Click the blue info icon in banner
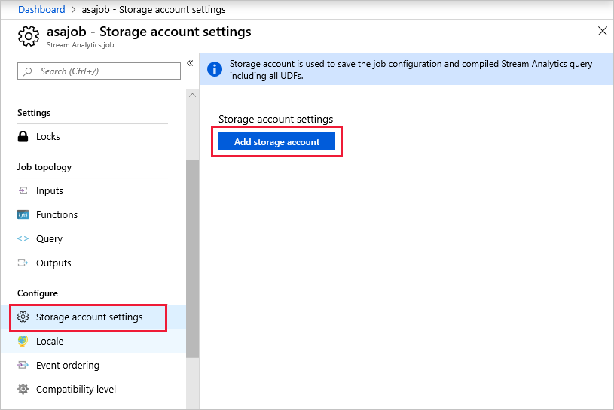The image size is (614, 410). (215, 69)
